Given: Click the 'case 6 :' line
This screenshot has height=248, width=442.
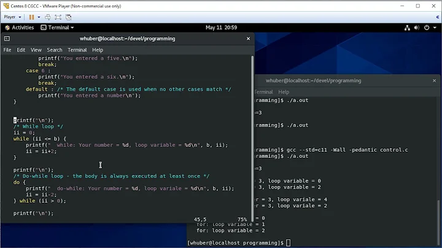Looking at the screenshot, I should [38, 71].
